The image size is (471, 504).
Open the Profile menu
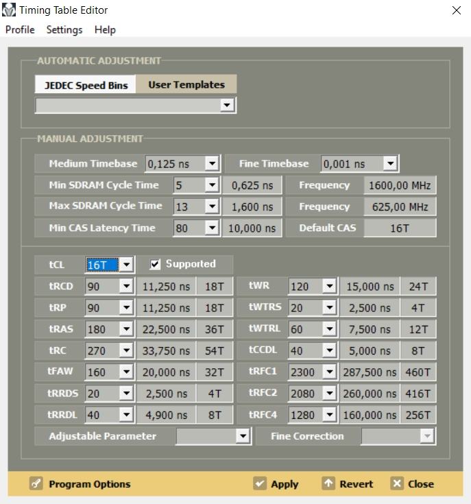click(20, 29)
